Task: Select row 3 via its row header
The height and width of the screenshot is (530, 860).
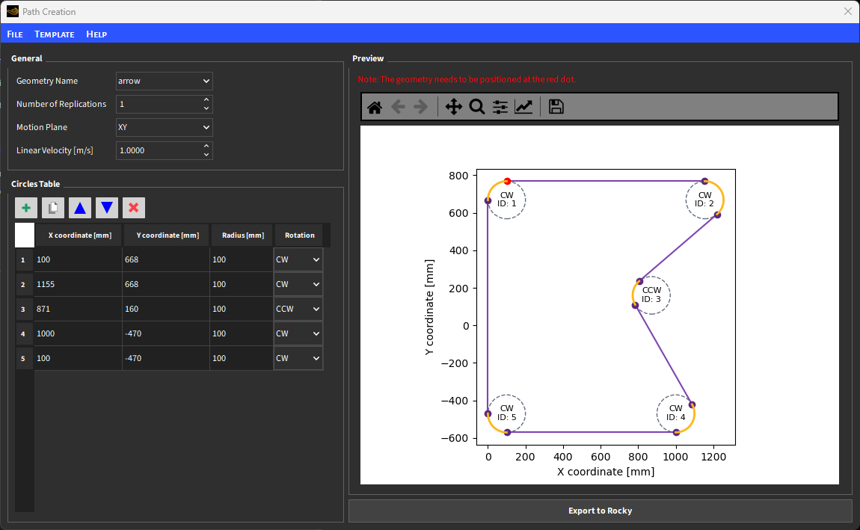Action: coord(23,309)
